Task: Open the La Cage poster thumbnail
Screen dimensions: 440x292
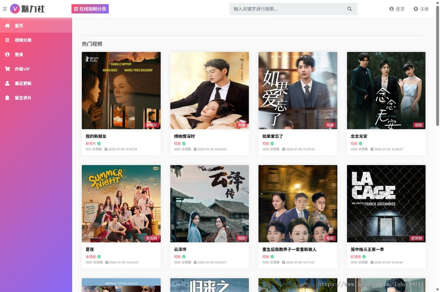Action: point(386,204)
